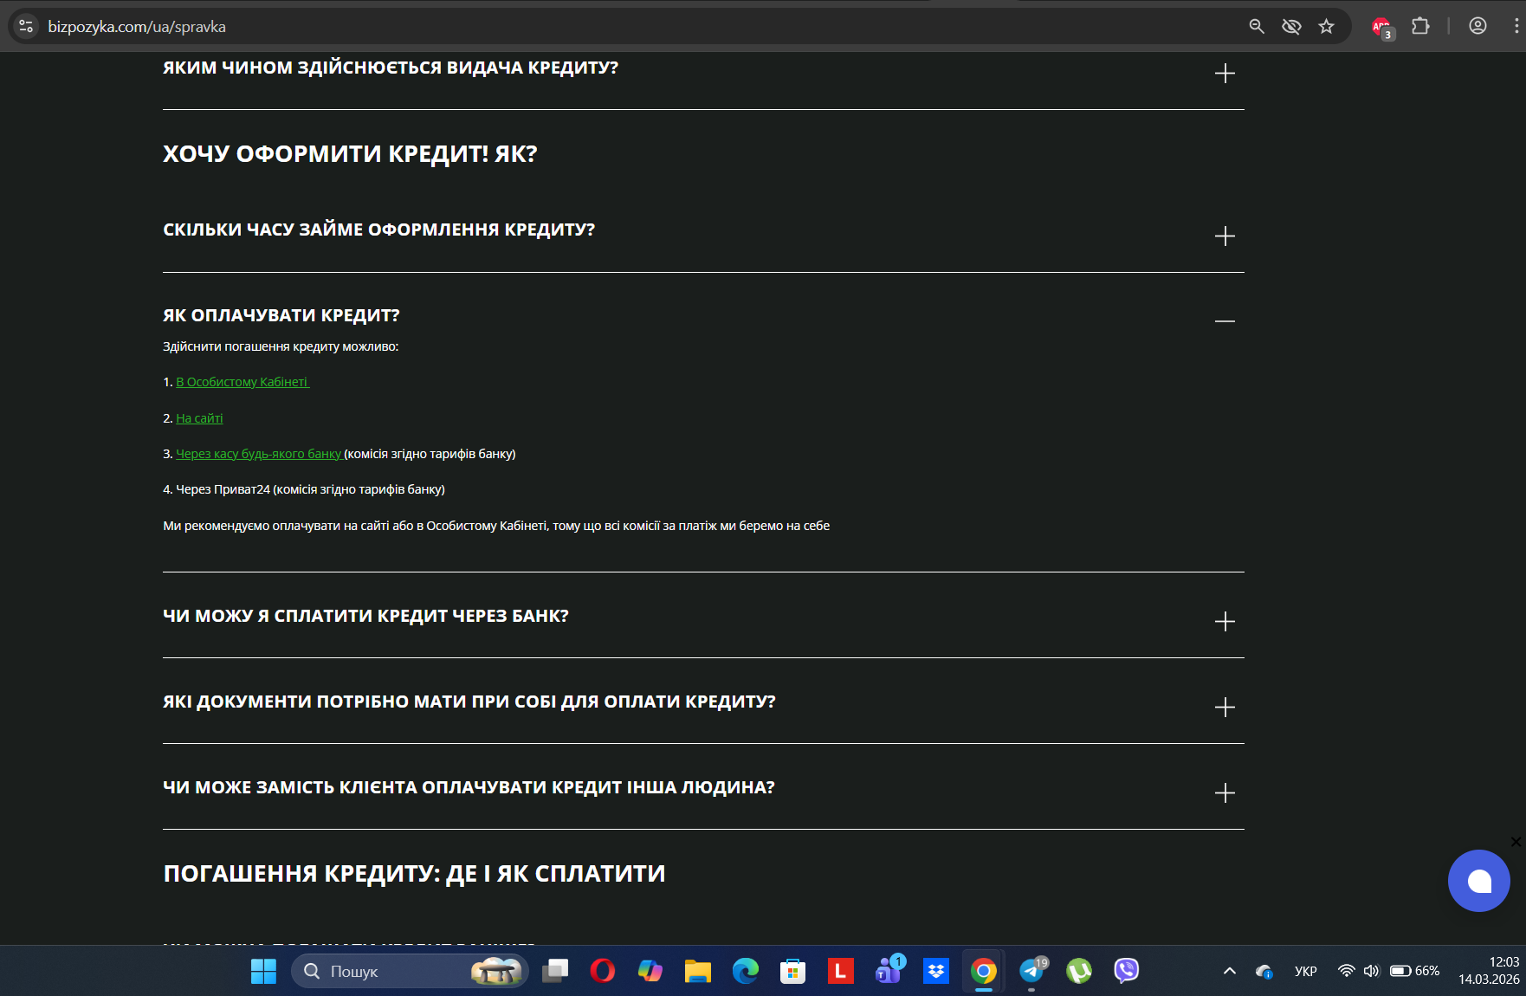
Task: Open 'На сайті' payment link
Action: (199, 418)
